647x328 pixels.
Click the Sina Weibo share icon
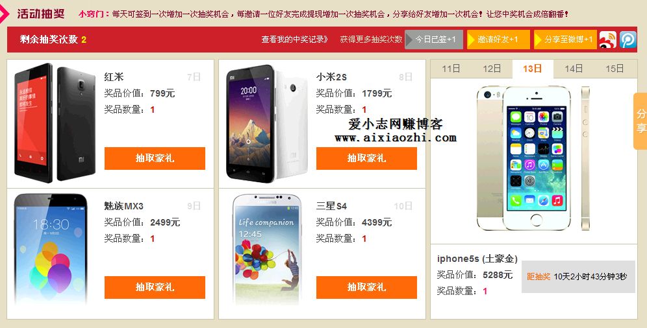tap(607, 40)
